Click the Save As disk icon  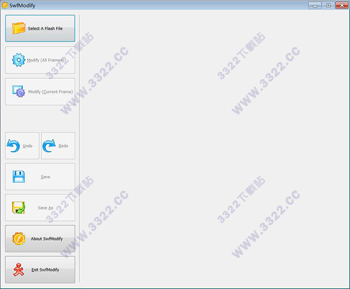tap(19, 207)
